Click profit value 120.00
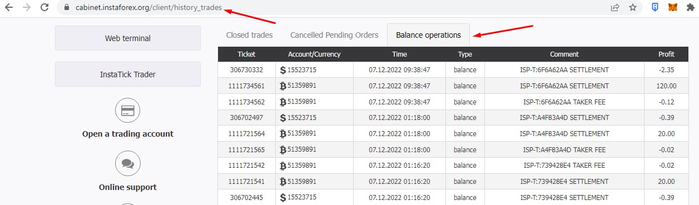 click(x=666, y=86)
